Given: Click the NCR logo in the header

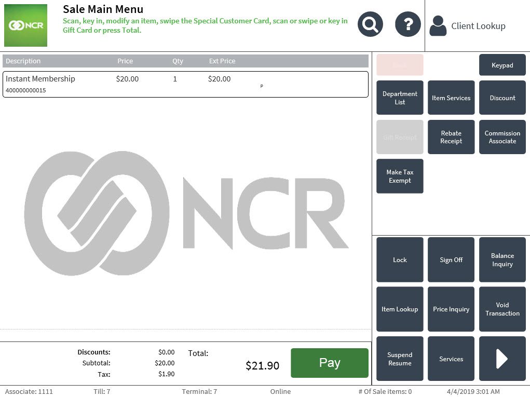Looking at the screenshot, I should coord(25,25).
